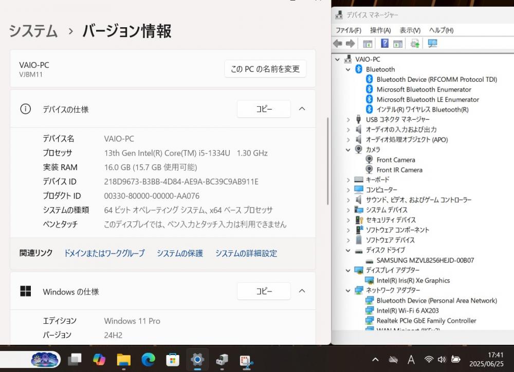Click the show/hide console tree toolbar icon
Screen dimensions: 514x372
point(368,43)
